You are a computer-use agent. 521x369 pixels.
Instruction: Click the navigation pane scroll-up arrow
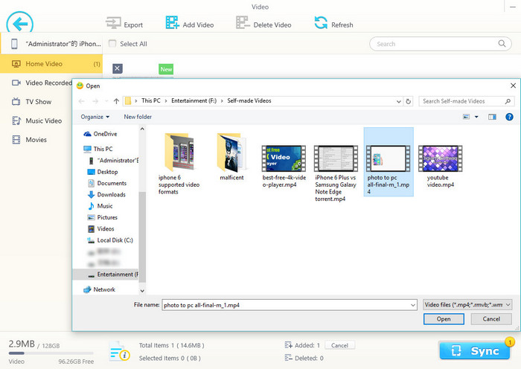click(142, 129)
